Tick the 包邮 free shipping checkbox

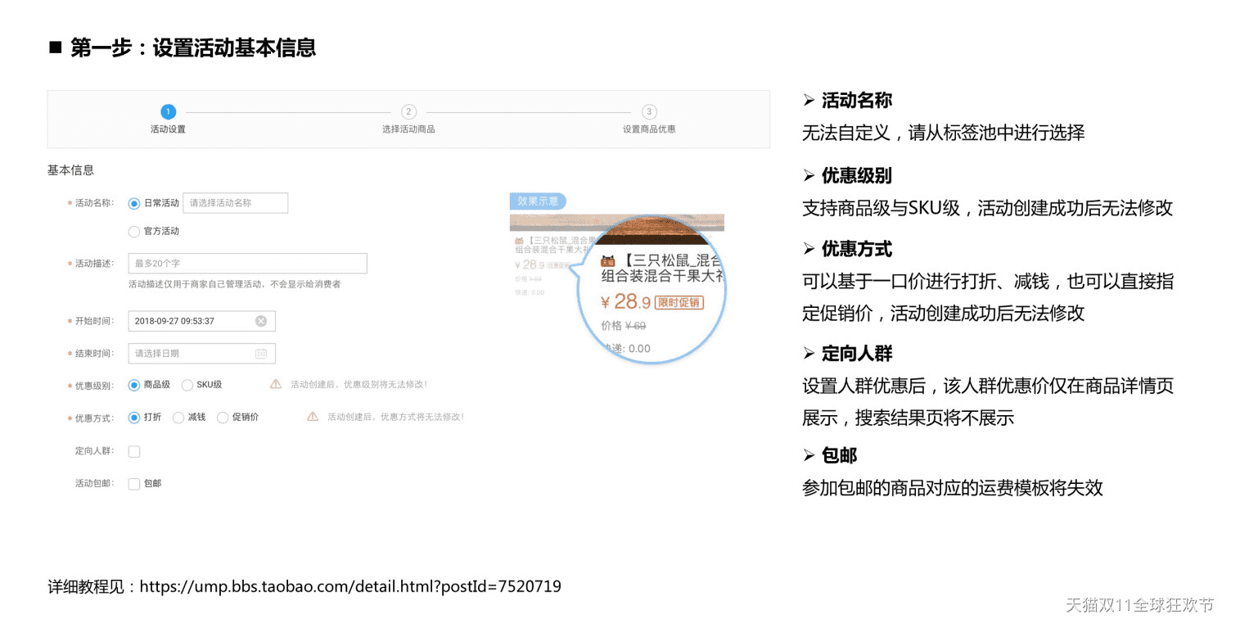click(x=134, y=484)
